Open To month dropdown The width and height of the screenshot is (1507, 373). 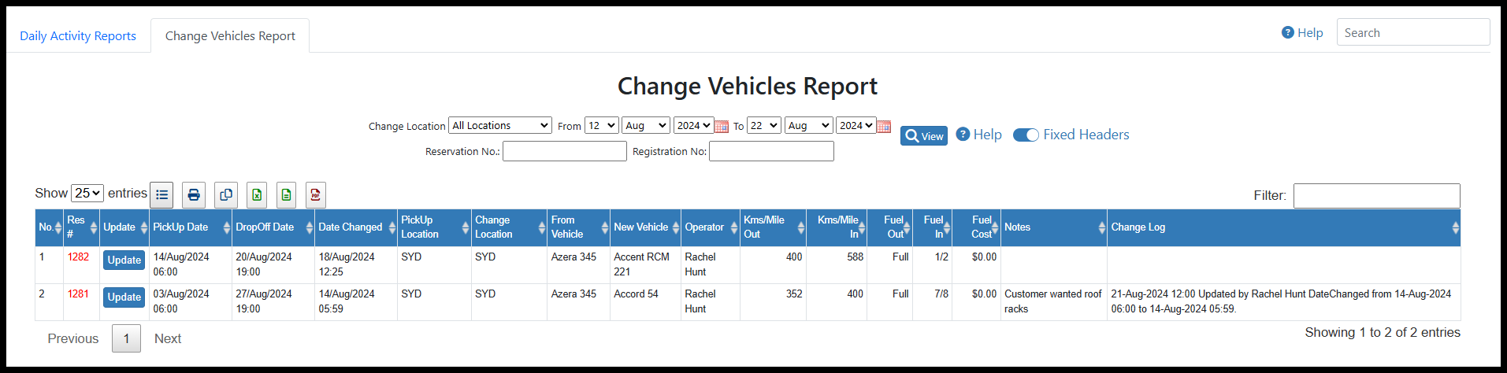pos(808,125)
